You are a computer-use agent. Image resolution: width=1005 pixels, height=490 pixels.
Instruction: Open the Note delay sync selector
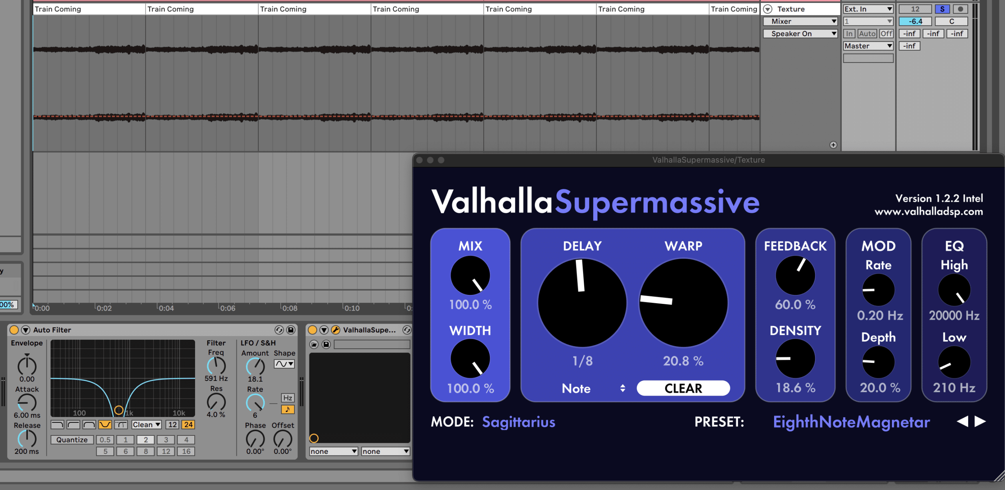tap(593, 388)
